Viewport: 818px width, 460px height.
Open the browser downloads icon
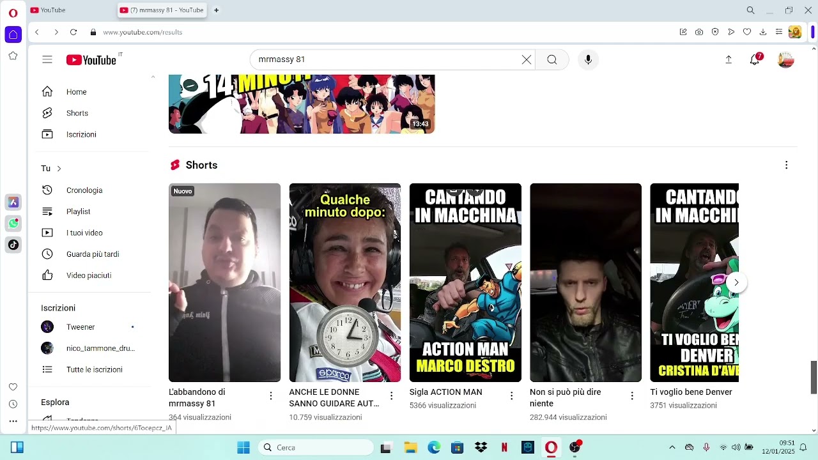(762, 32)
